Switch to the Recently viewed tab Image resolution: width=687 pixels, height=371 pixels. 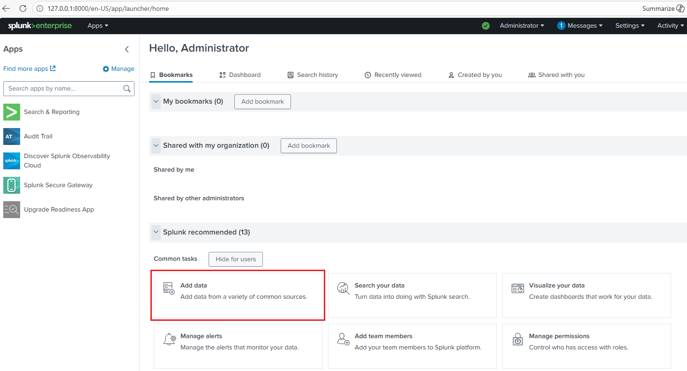coord(393,75)
